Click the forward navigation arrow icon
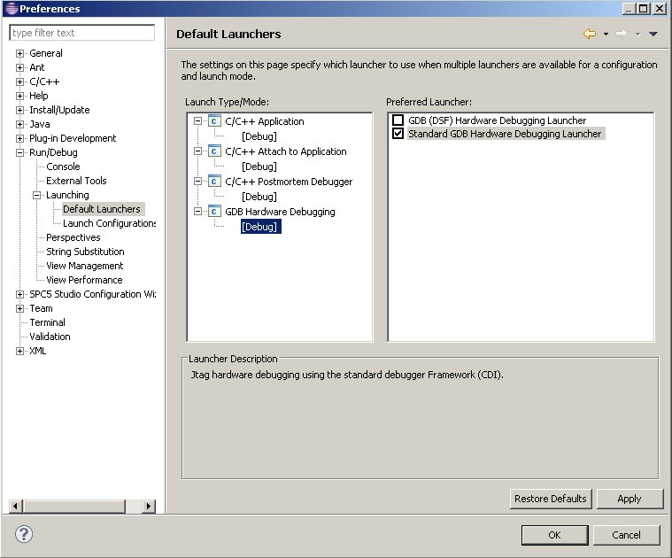This screenshot has height=558, width=672. tap(621, 34)
